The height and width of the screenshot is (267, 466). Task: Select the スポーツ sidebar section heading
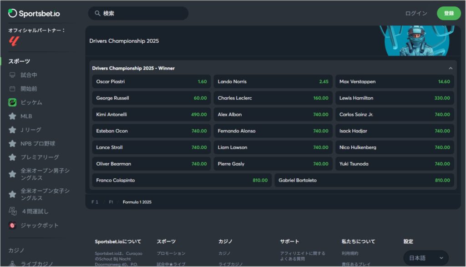[x=19, y=61]
